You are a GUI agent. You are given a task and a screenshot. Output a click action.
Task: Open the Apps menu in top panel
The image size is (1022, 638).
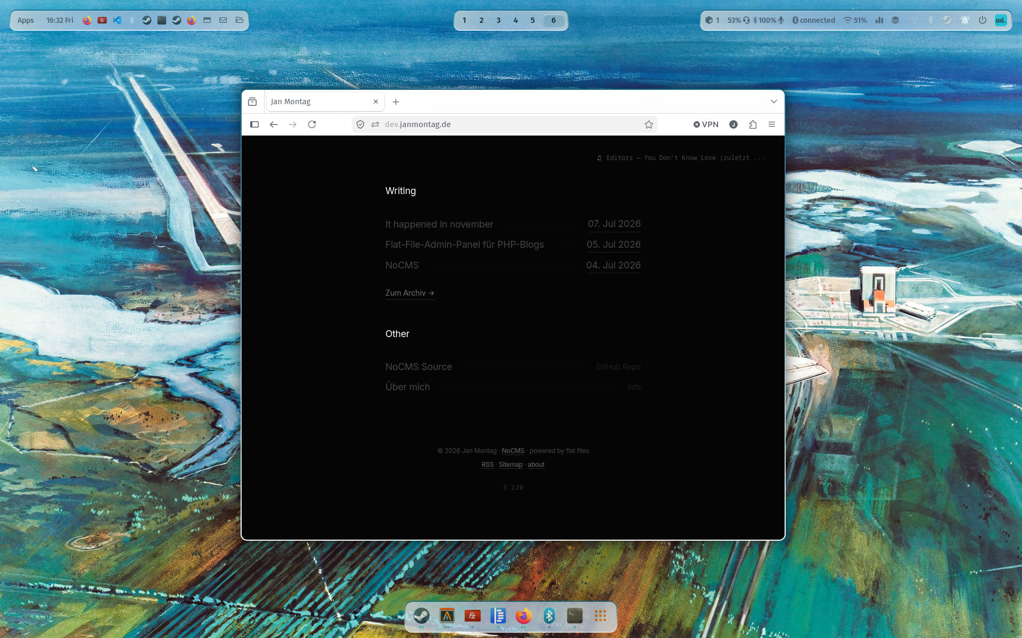[x=26, y=20]
